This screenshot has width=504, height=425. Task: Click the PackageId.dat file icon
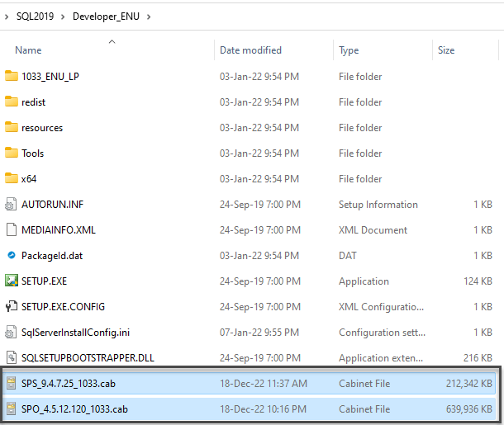(12, 256)
